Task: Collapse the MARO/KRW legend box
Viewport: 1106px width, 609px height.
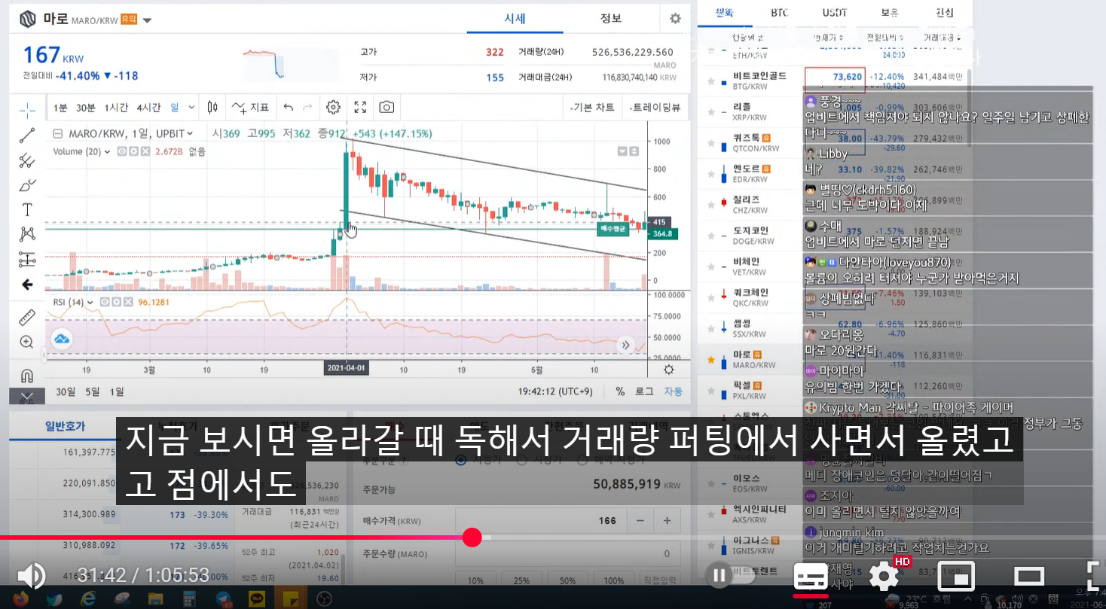Action: [57, 134]
